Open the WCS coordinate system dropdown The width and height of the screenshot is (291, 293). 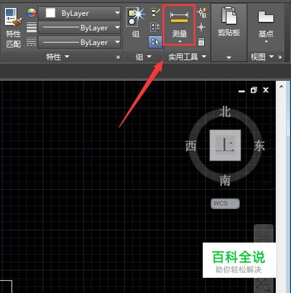tap(225, 203)
